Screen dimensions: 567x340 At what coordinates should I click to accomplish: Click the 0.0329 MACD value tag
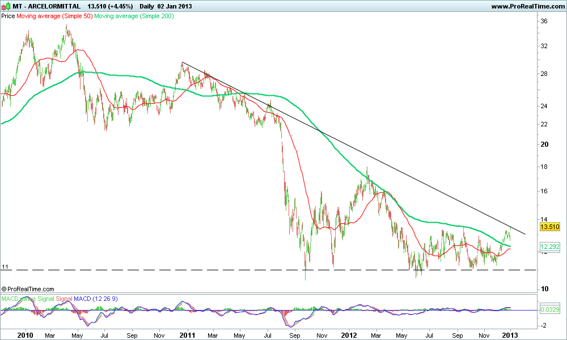[x=549, y=309]
